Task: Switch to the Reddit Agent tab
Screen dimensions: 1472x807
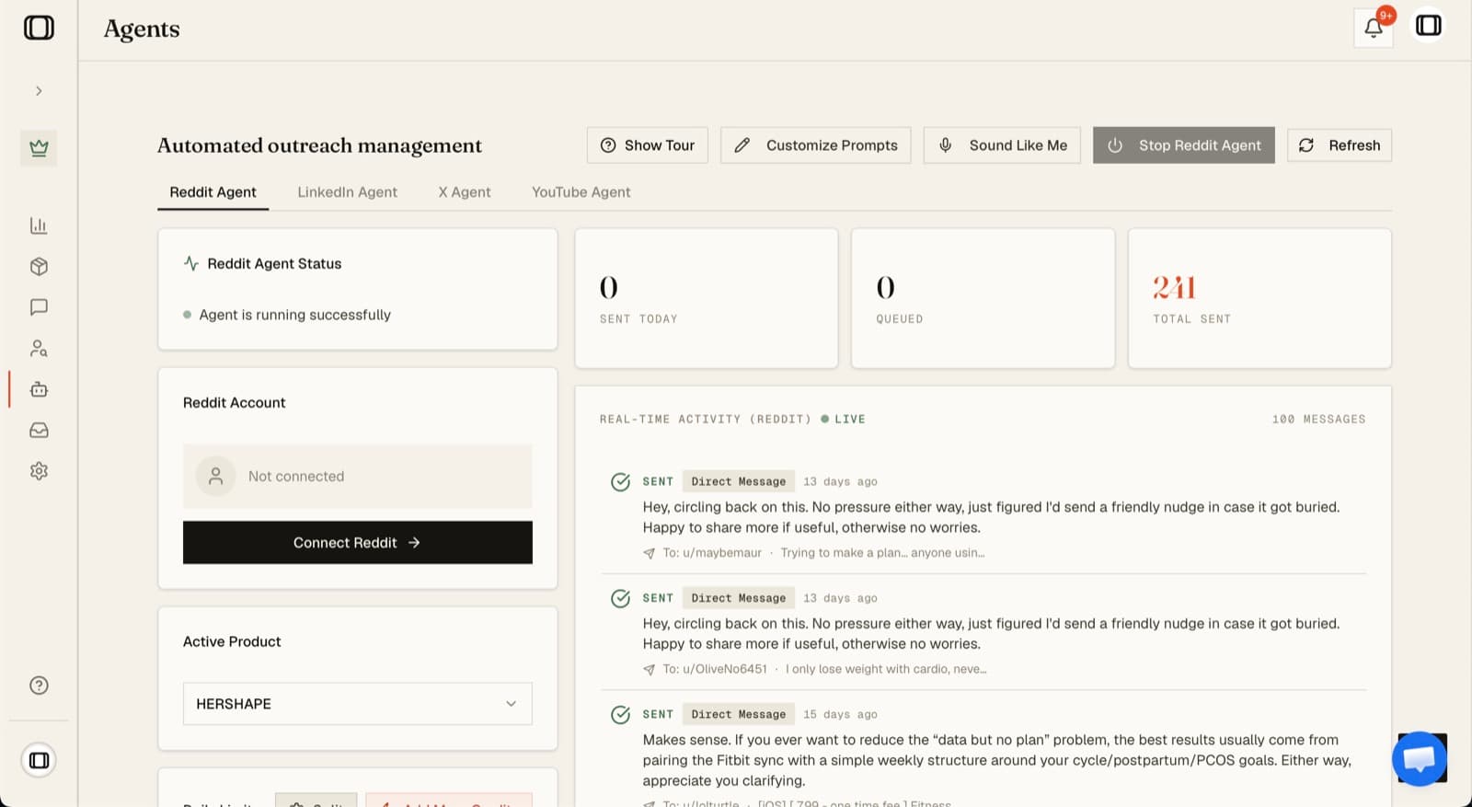Action: coord(213,192)
